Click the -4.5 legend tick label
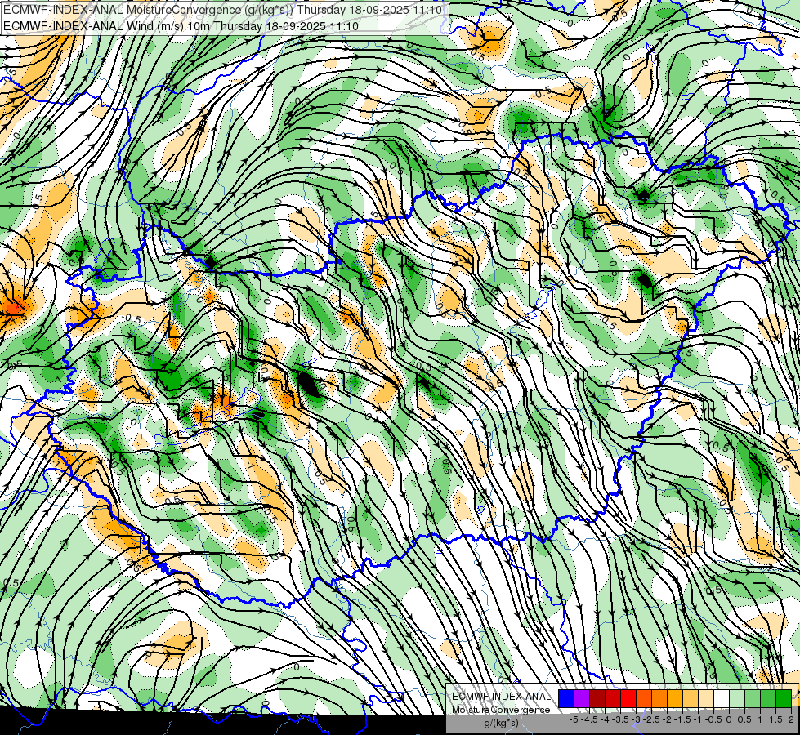Image resolution: width=800 pixels, height=735 pixels. [589, 719]
